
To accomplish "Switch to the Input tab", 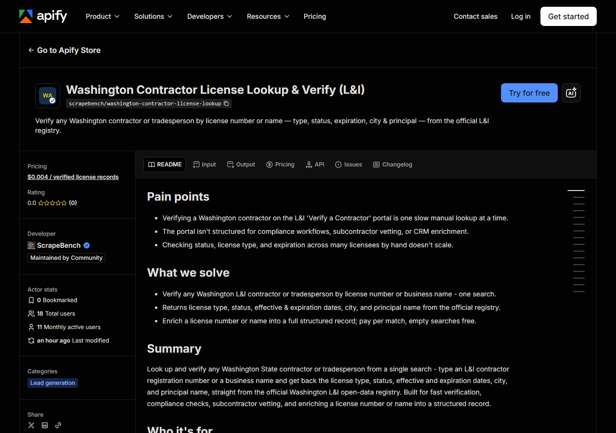I will point(204,165).
